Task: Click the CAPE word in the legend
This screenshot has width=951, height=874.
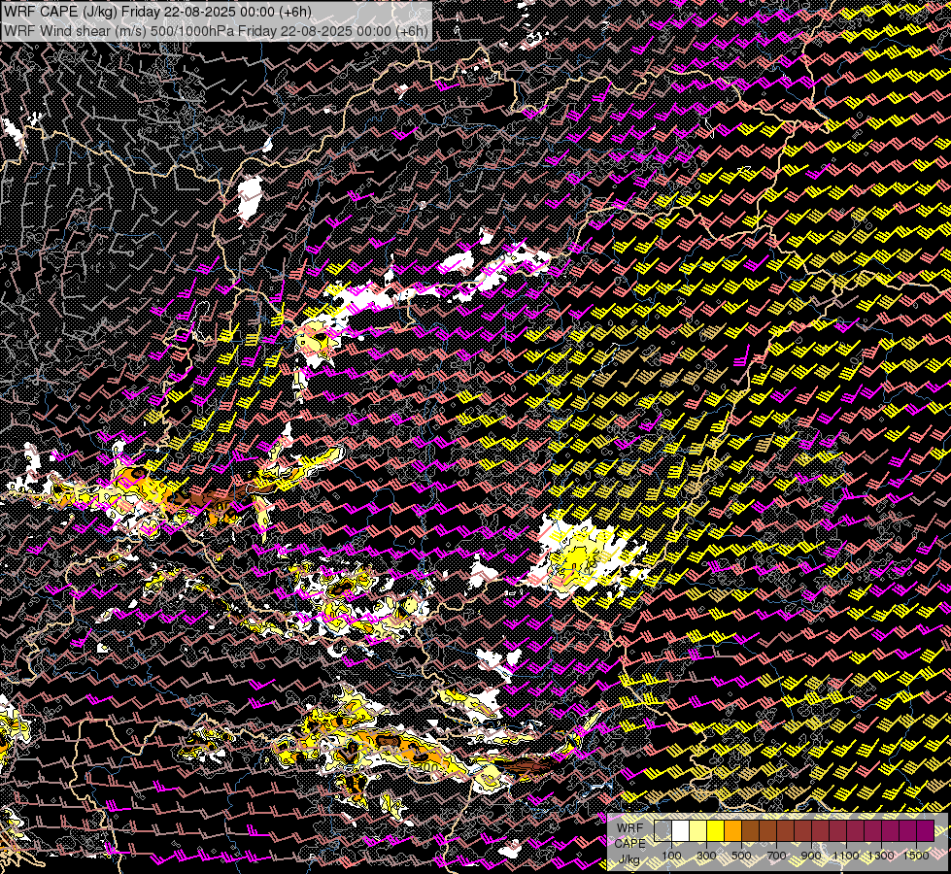Action: pos(630,844)
